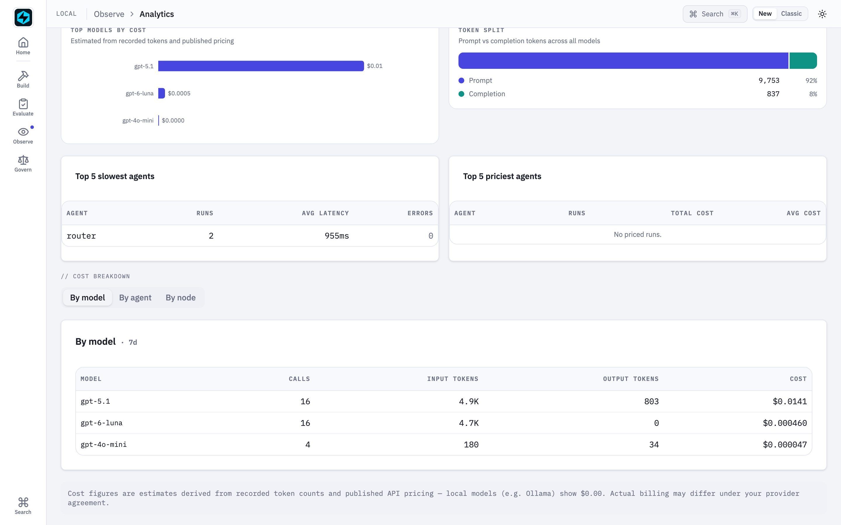This screenshot has width=841, height=525.
Task: Click the blue Prompt token bar segment
Action: coord(623,60)
